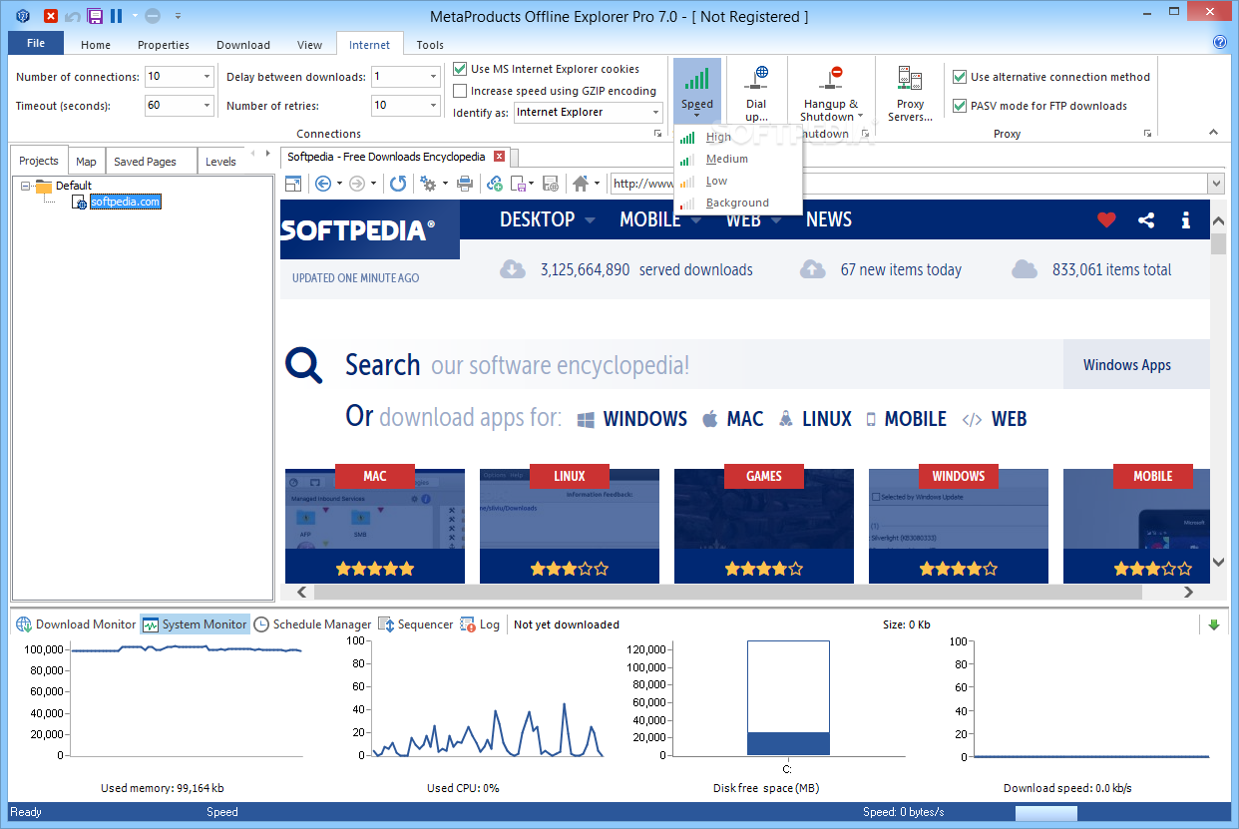Select High speed option
Image resolution: width=1239 pixels, height=829 pixels.
[x=738, y=137]
